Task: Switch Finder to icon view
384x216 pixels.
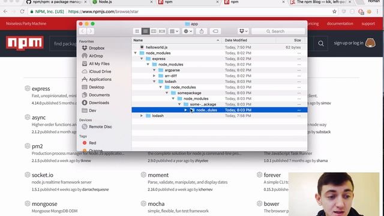Action: (x=137, y=31)
